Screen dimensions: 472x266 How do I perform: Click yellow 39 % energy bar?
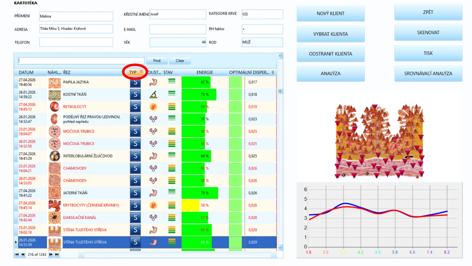(x=190, y=205)
